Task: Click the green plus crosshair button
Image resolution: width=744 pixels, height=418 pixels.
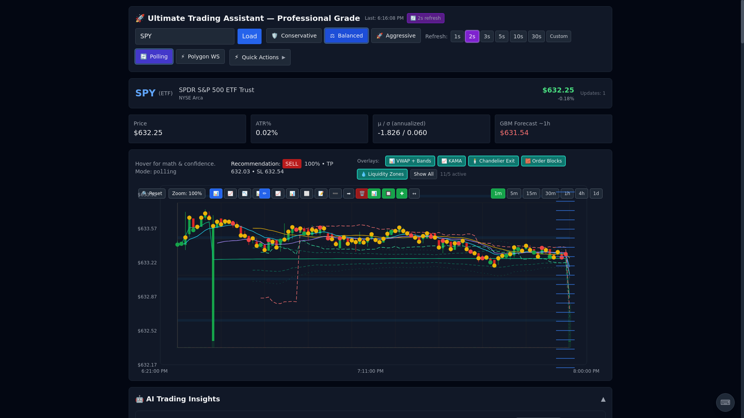Action: pos(402,194)
